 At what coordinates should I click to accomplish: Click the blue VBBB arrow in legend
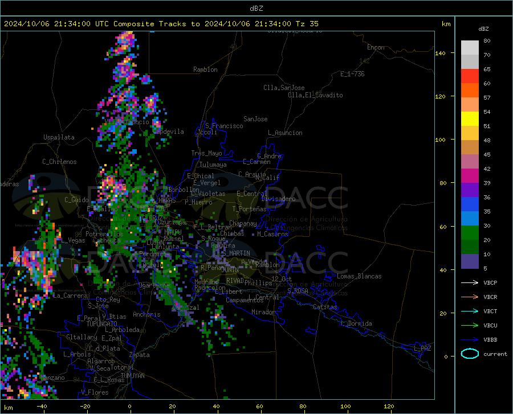coord(470,339)
